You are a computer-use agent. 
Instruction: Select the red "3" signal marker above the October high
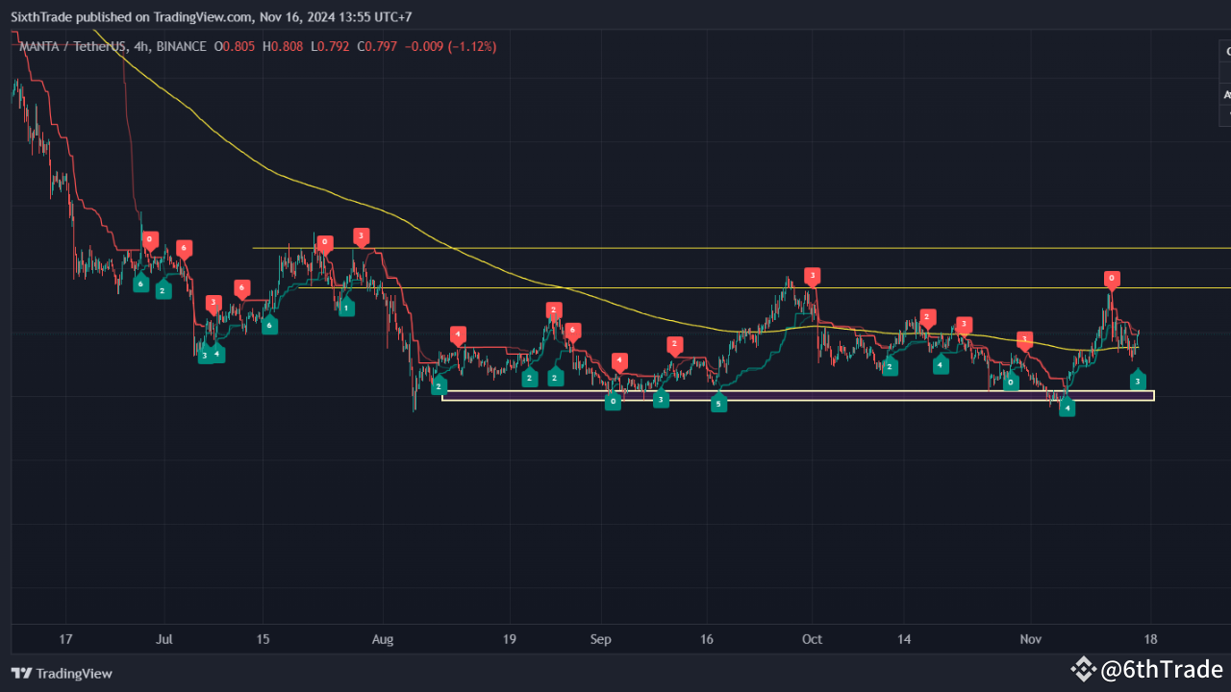coord(811,276)
